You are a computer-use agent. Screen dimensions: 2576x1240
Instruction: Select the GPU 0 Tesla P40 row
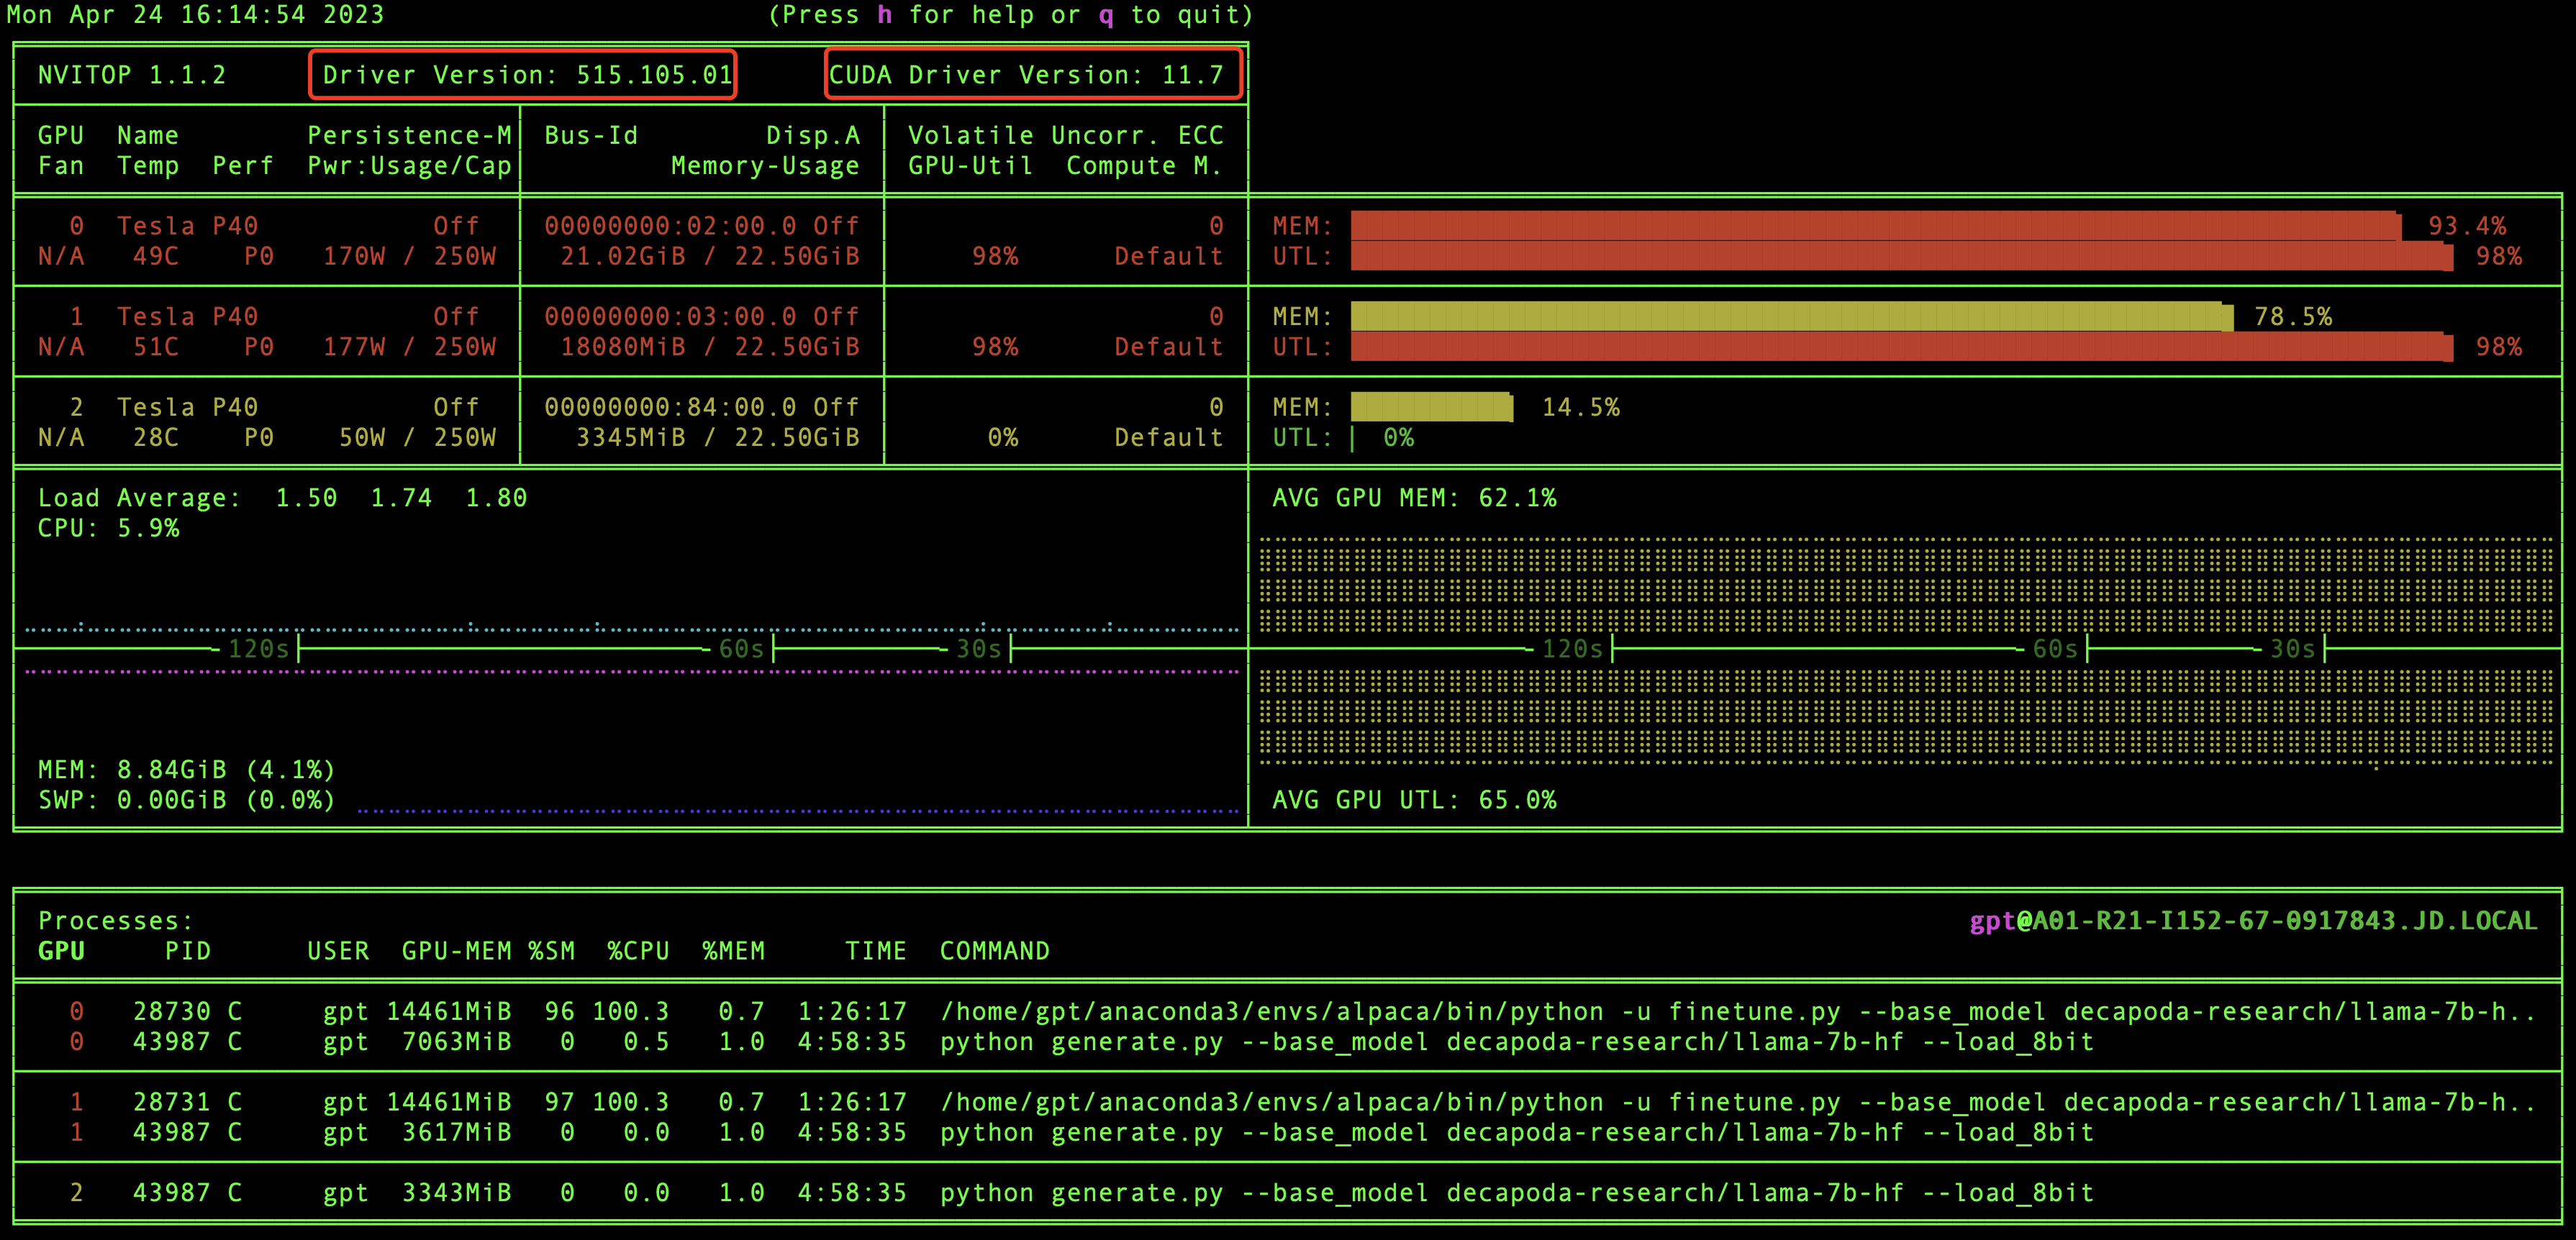tap(187, 227)
